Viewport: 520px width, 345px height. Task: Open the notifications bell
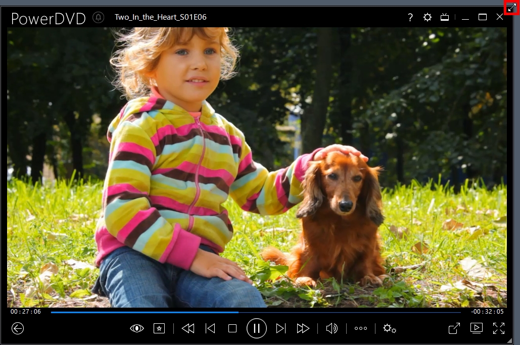coord(99,17)
